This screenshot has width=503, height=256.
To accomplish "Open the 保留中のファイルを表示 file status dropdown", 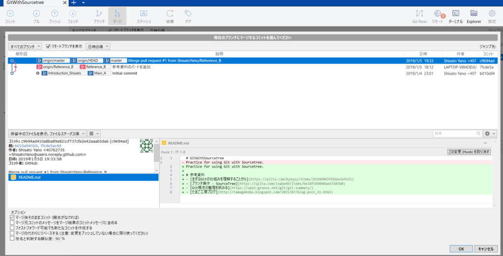I will (47, 134).
